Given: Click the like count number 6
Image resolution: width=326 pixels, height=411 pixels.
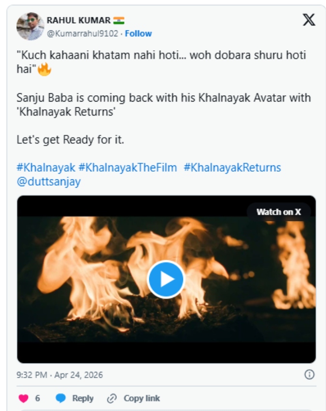Looking at the screenshot, I should coord(38,398).
